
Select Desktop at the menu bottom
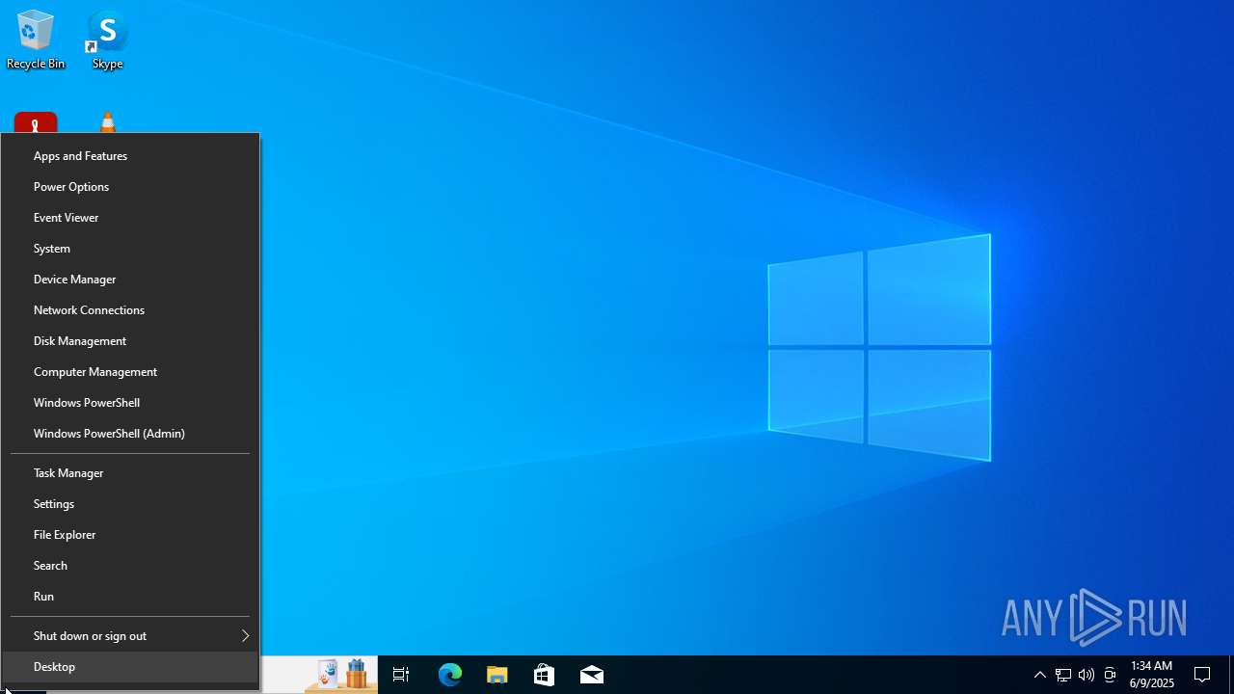pos(130,667)
